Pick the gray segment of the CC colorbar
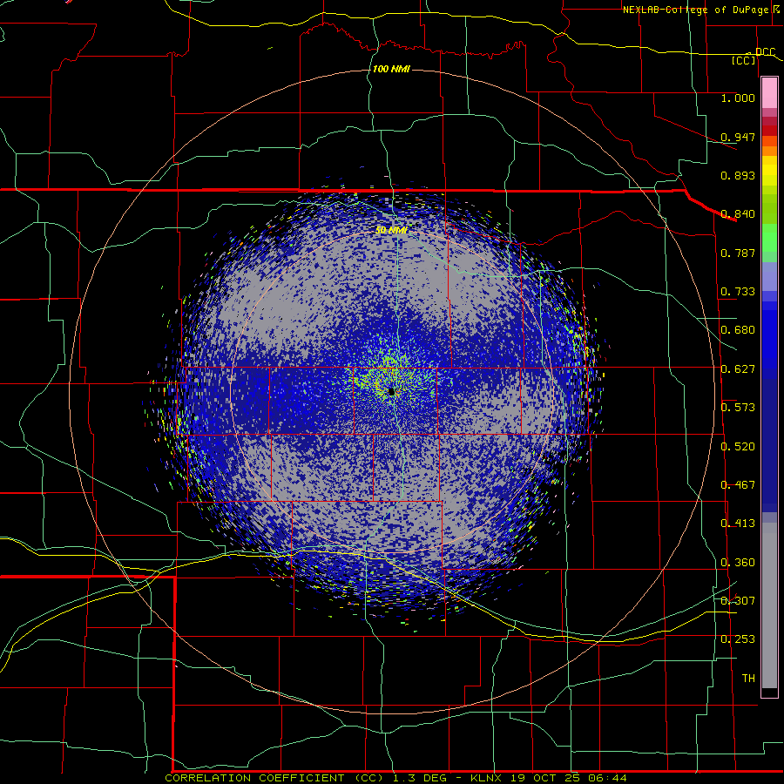The image size is (784, 784). (x=769, y=605)
